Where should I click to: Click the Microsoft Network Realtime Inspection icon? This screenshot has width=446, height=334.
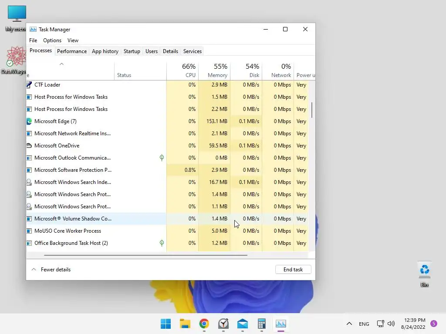29,134
